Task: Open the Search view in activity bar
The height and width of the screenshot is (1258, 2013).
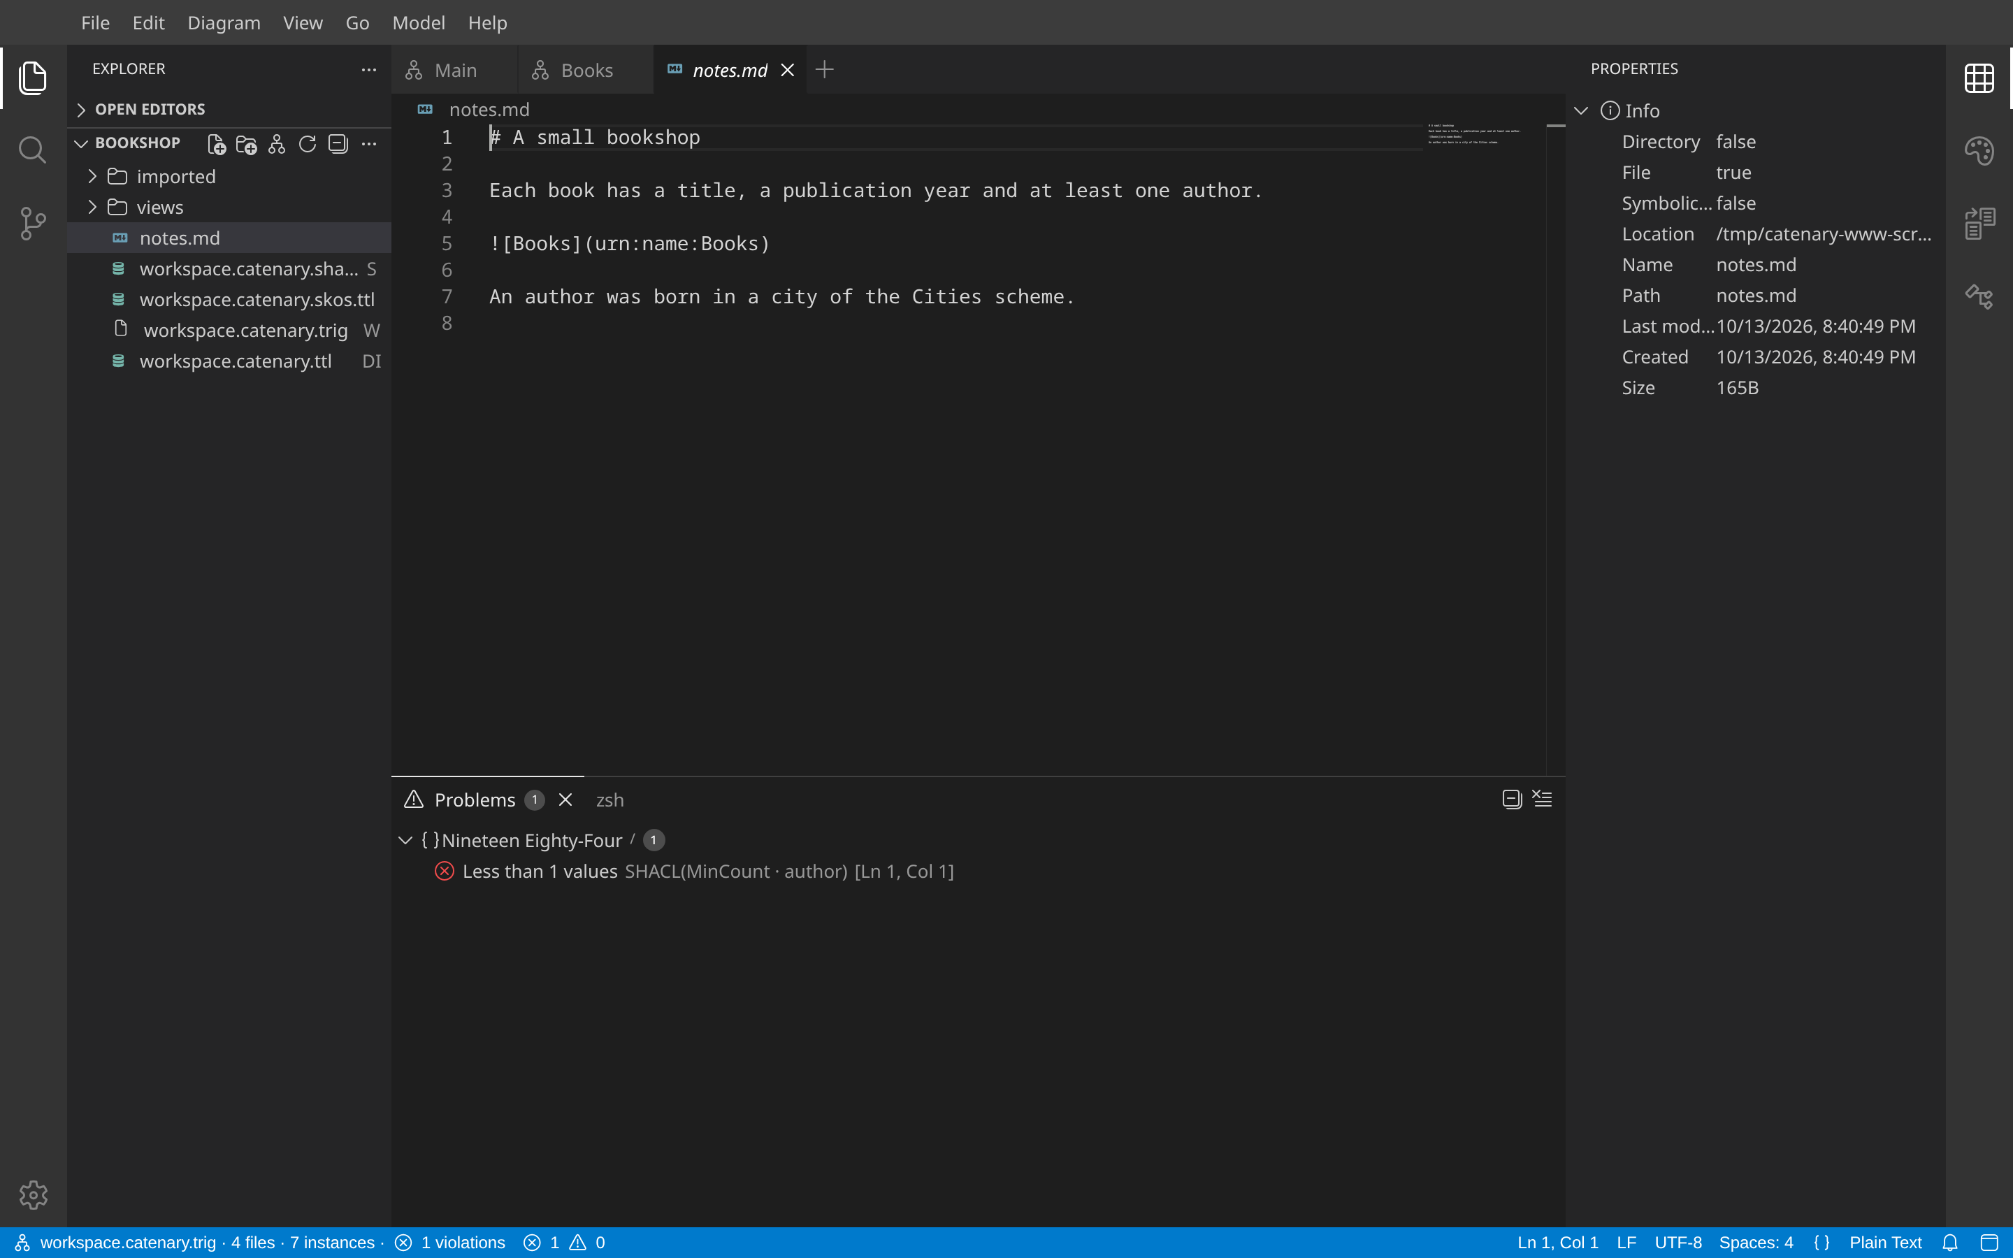Action: pos(32,150)
